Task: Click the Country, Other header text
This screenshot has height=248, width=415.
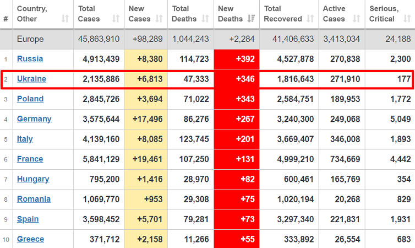Action: [32, 14]
